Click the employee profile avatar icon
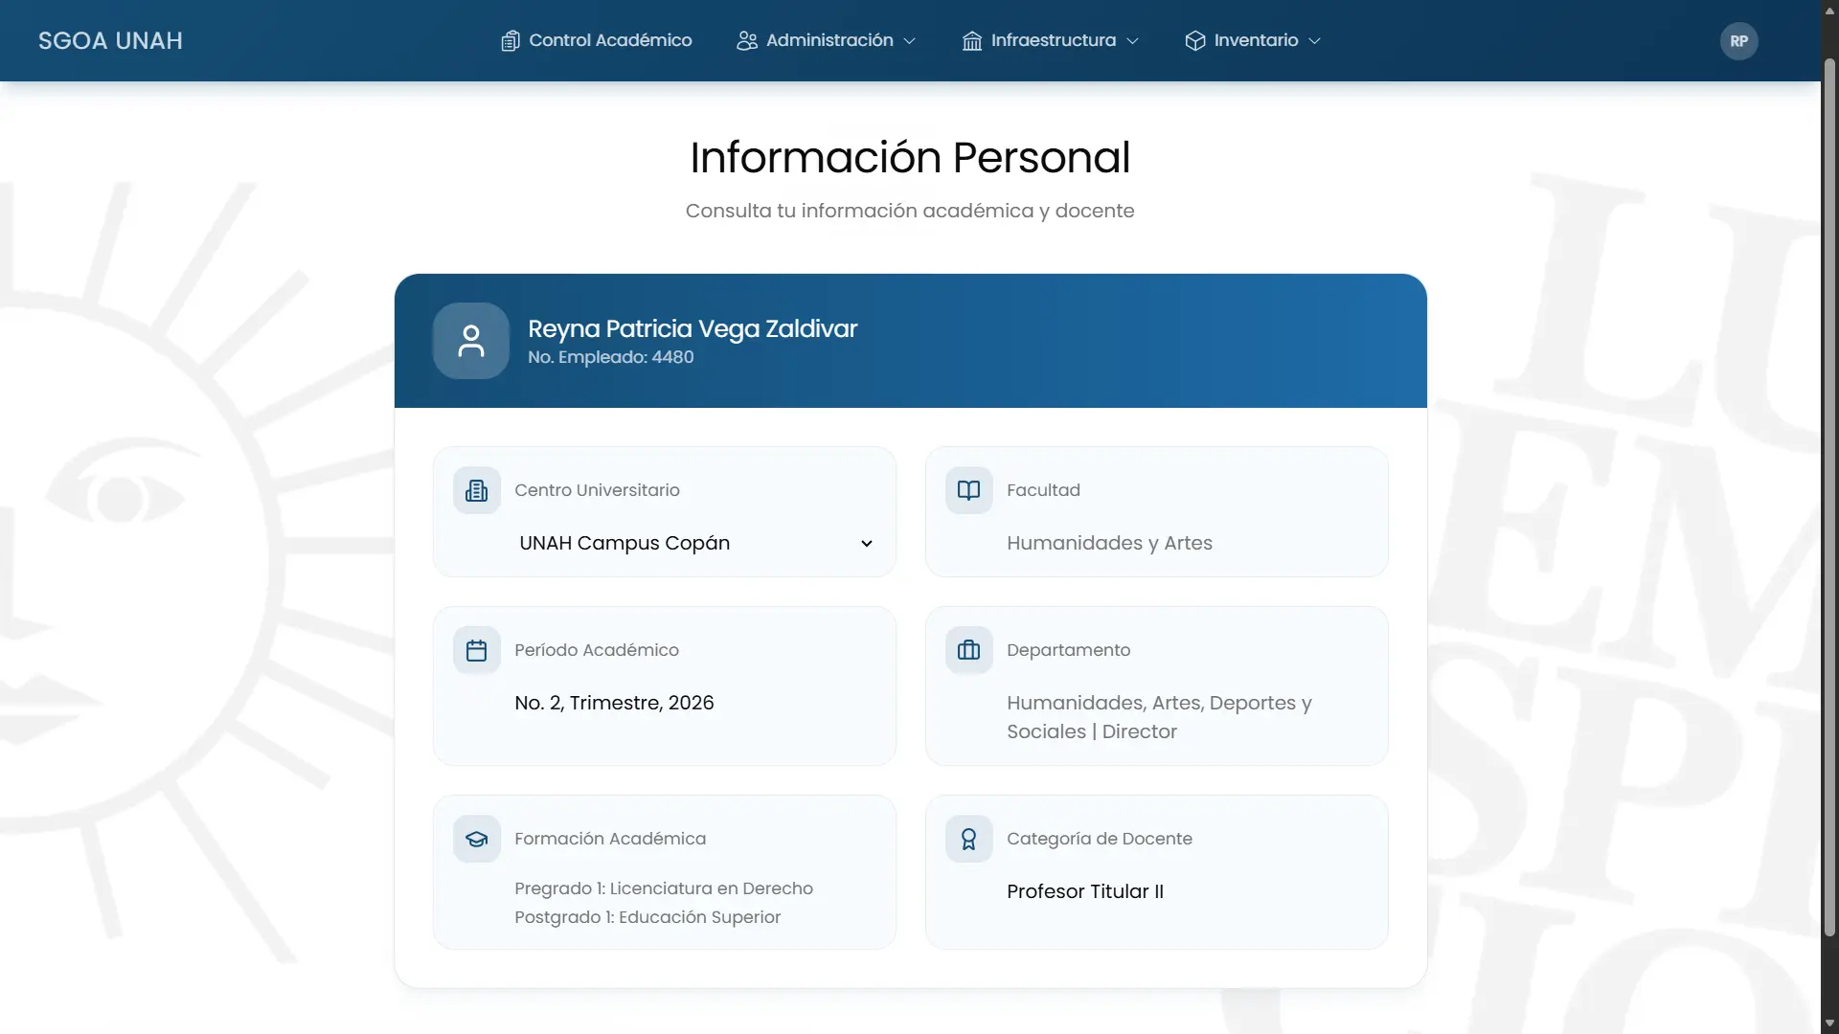The width and height of the screenshot is (1839, 1034). (x=471, y=341)
